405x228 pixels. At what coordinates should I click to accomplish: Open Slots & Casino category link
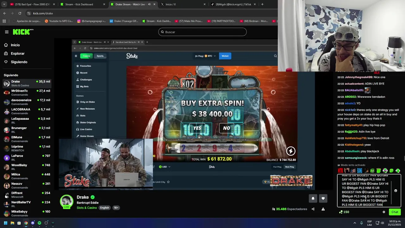(87, 208)
